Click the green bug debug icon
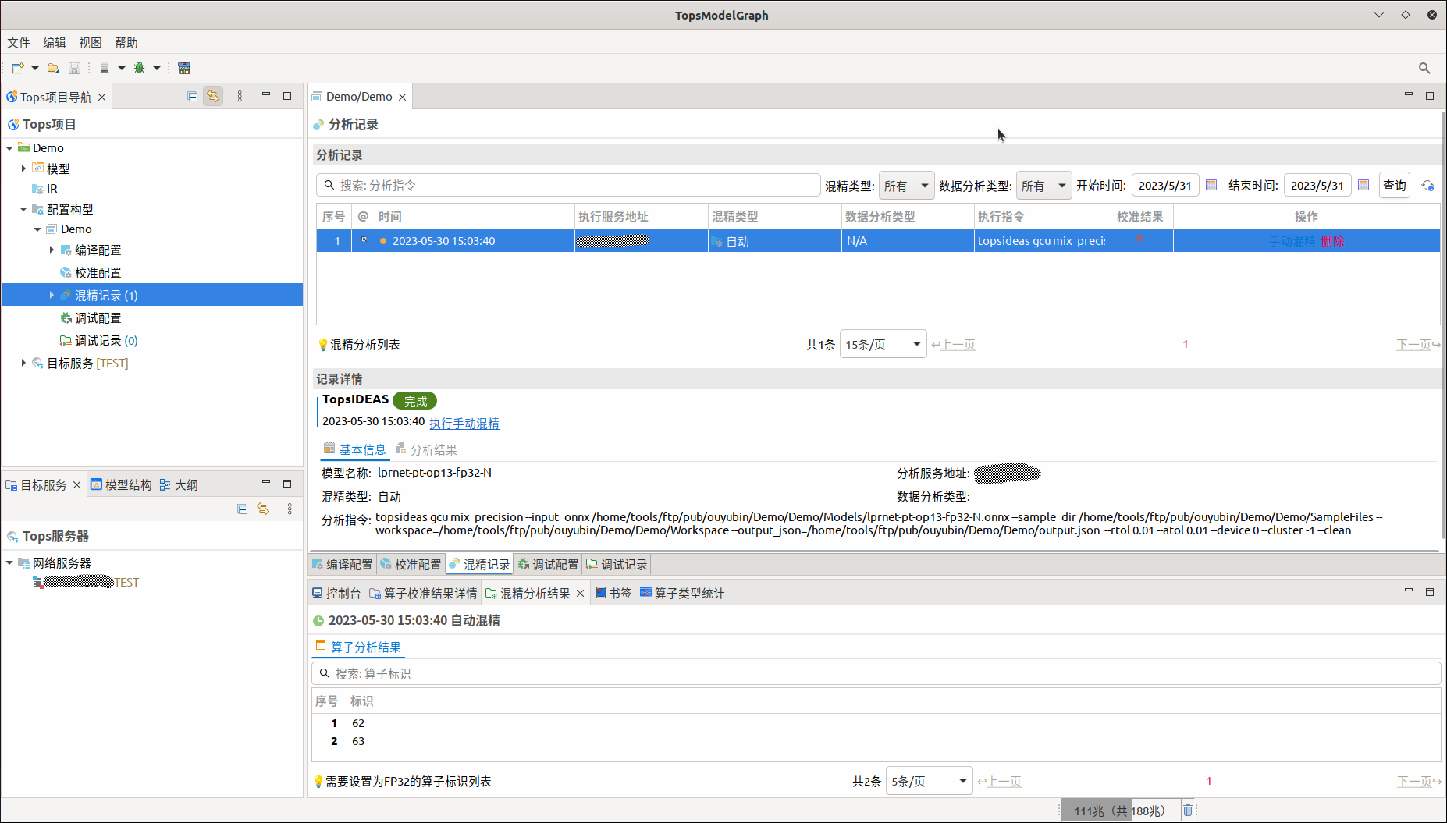This screenshot has width=1447, height=823. click(x=140, y=68)
